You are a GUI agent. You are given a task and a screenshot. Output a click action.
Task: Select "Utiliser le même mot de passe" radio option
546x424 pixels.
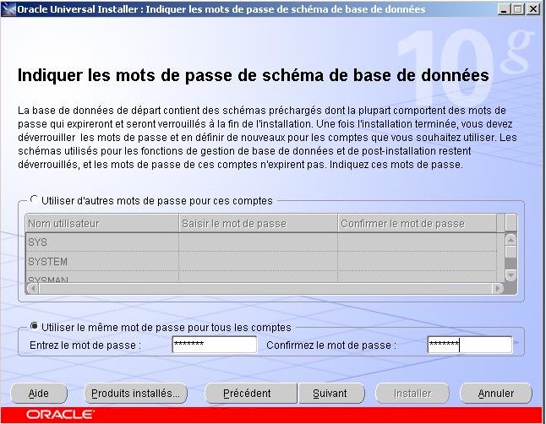click(x=35, y=327)
